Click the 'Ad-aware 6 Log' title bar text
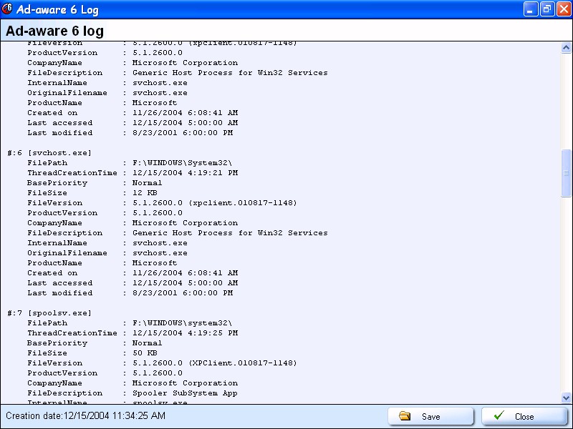This screenshot has width=573, height=429. pos(57,9)
